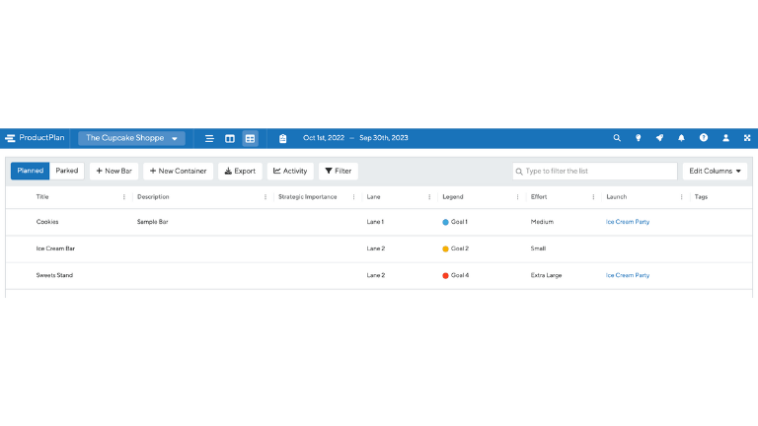Image resolution: width=758 pixels, height=426 pixels.
Task: Click the blue Goal 1 legend dot
Action: pos(445,222)
